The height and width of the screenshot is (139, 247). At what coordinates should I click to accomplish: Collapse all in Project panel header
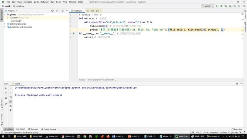point(57,11)
